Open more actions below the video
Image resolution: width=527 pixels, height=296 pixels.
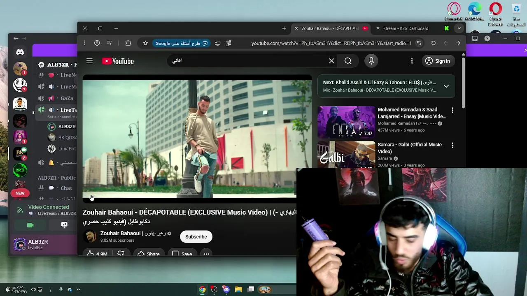(206, 254)
